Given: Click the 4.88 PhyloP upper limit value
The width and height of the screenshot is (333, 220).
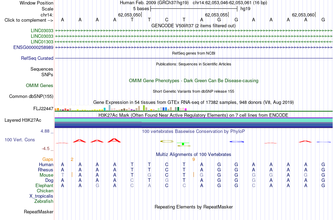Looking at the screenshot, I should (x=45, y=131).
